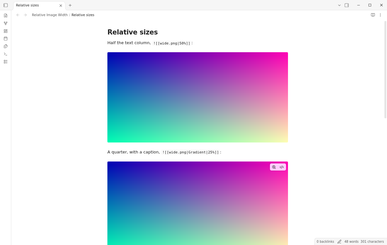Toggle the right sidebar panel icon

pyautogui.click(x=347, y=5)
